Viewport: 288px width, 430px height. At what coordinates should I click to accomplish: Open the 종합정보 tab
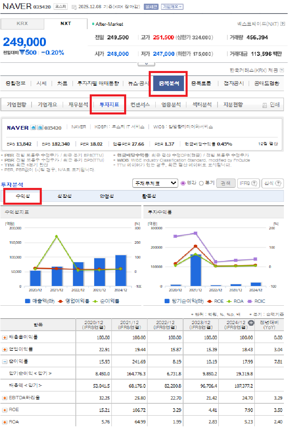[15, 83]
